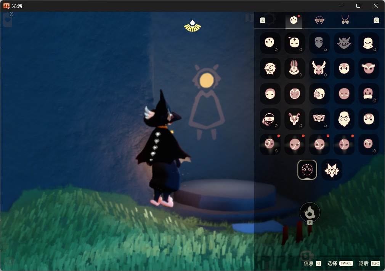The image size is (385, 271).
Task: Click the 光遇 game icon in title bar
Action: 6,6
